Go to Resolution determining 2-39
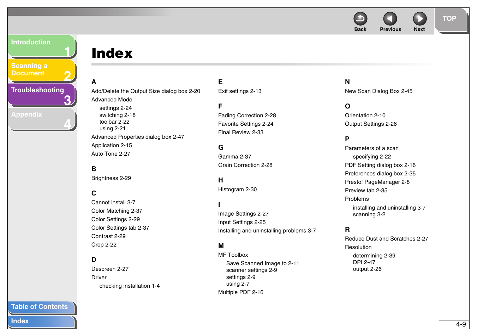The height and width of the screenshot is (336, 477). point(374,256)
